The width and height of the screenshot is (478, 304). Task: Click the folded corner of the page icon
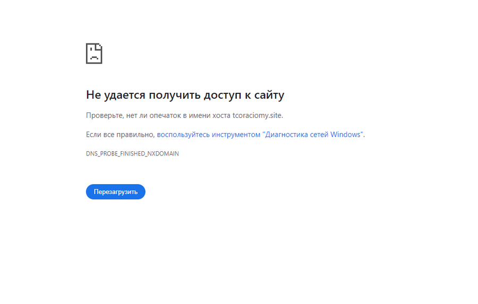[99, 46]
